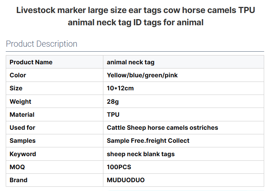The image size is (268, 191).
Task: Select the Color row label
Action: (18, 75)
